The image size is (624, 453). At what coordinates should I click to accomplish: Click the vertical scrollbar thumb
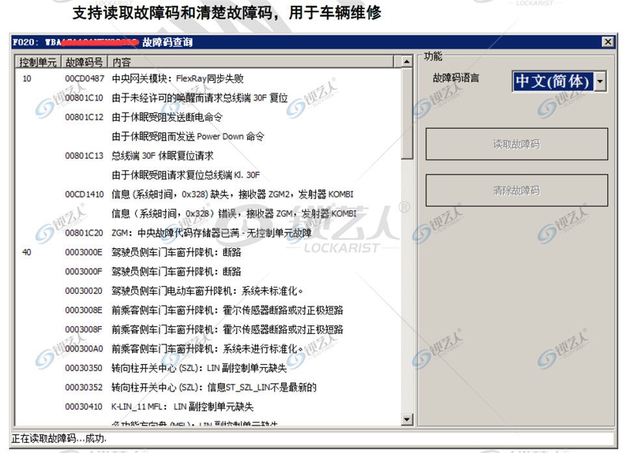(407, 114)
